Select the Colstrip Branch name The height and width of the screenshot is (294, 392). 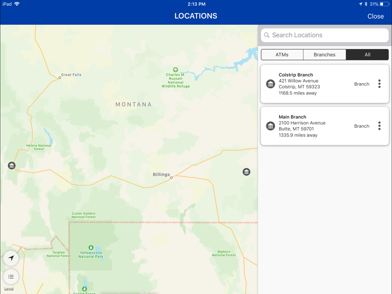[x=296, y=75]
